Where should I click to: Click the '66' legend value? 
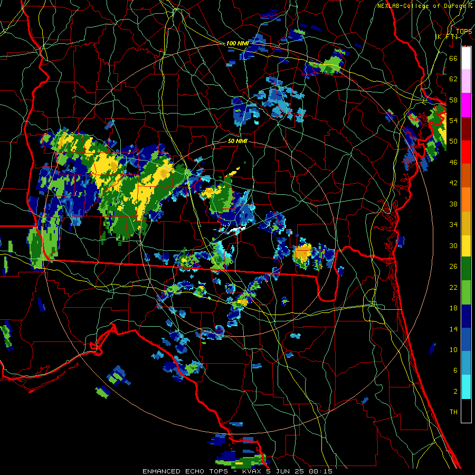453,58
